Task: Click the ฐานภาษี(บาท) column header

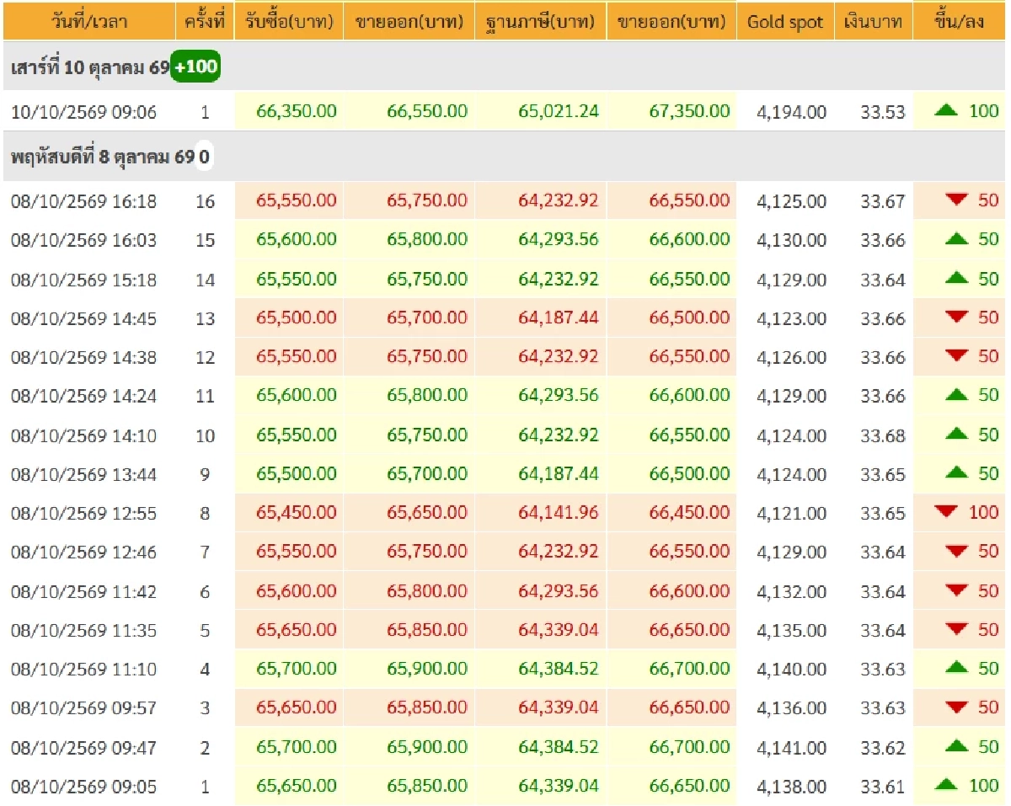Action: click(540, 21)
